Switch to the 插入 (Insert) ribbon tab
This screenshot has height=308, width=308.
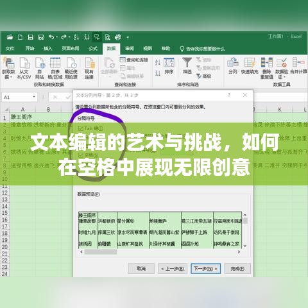pyautogui.click(x=48, y=49)
